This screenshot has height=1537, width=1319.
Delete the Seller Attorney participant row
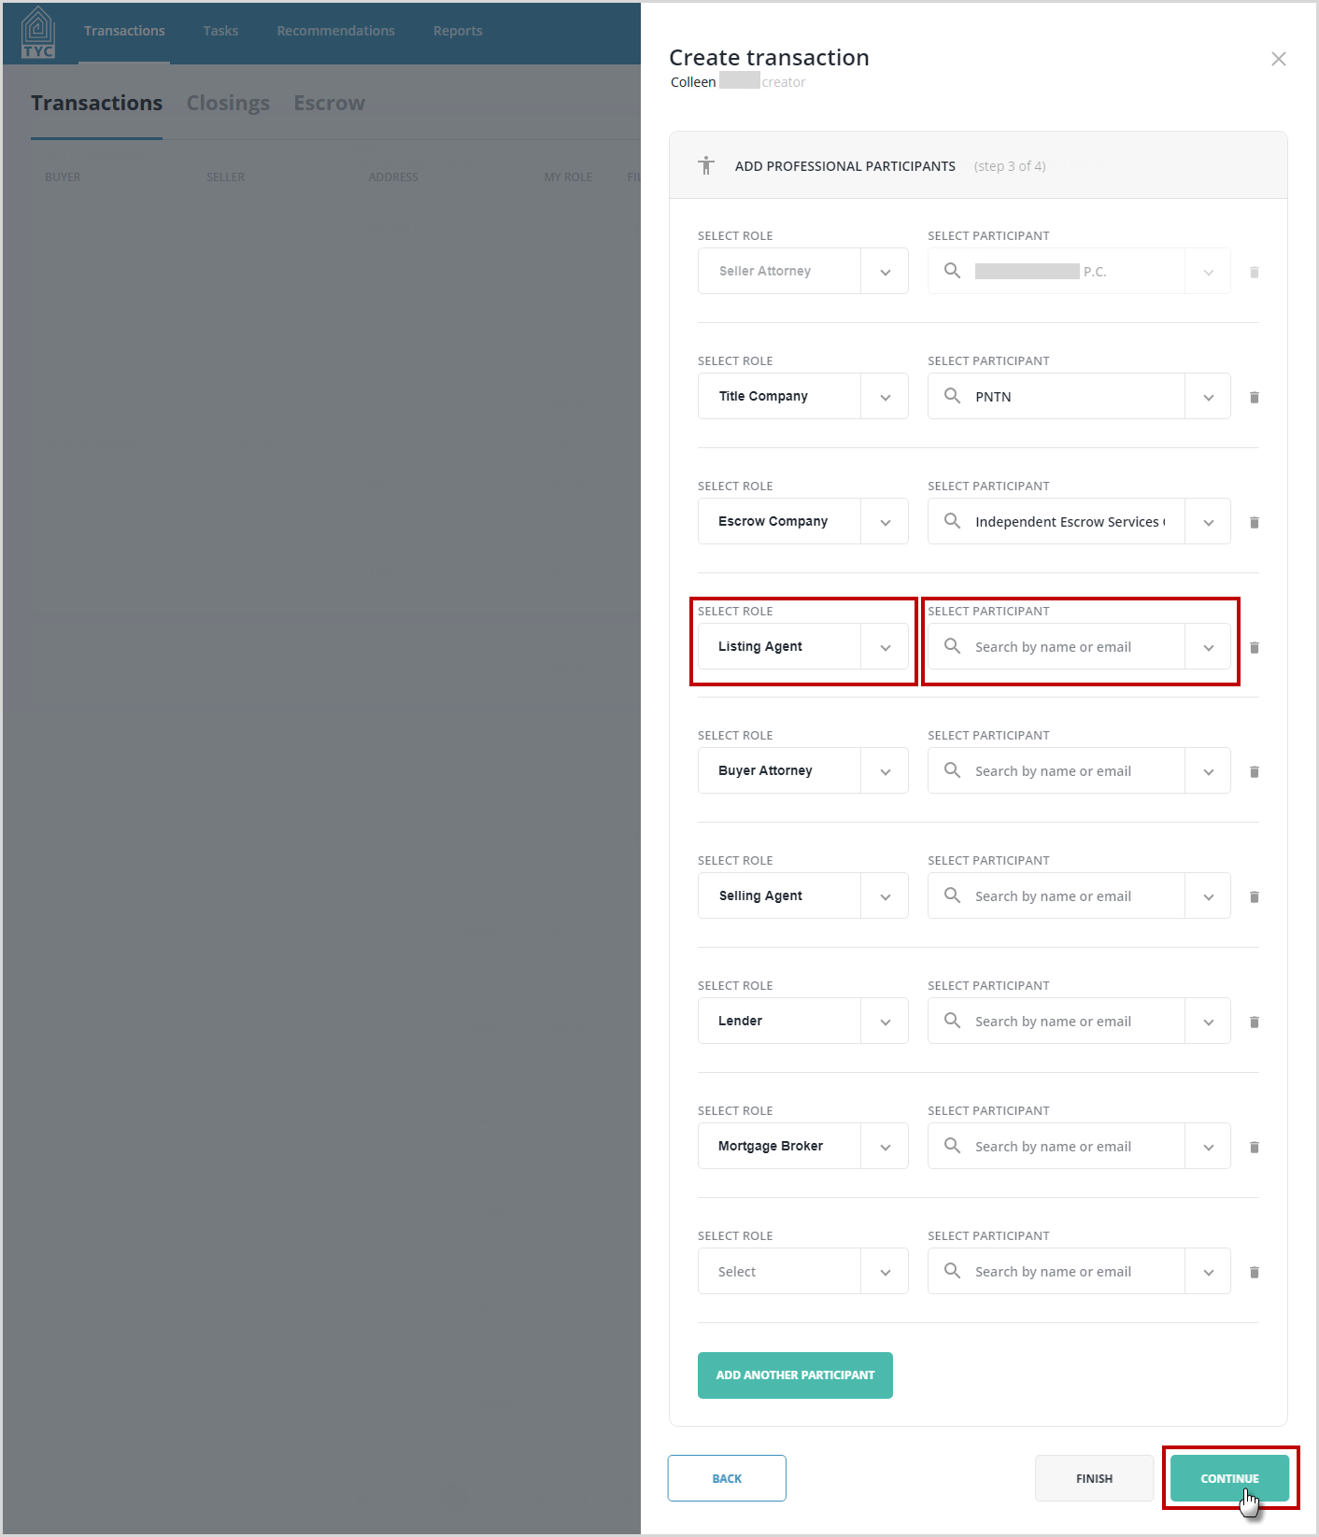(1255, 272)
